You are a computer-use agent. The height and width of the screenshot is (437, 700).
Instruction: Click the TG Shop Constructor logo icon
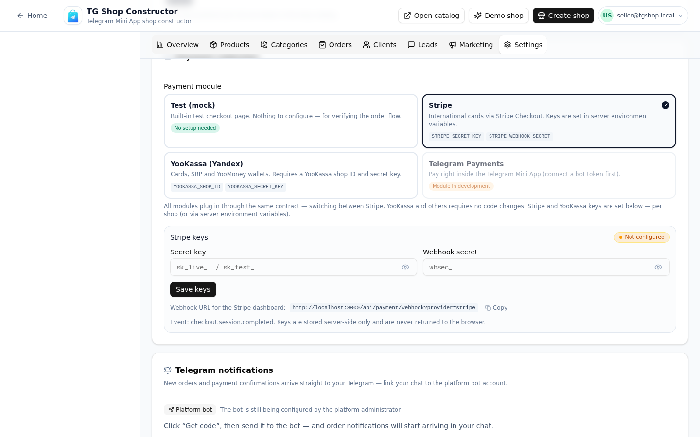click(x=73, y=16)
